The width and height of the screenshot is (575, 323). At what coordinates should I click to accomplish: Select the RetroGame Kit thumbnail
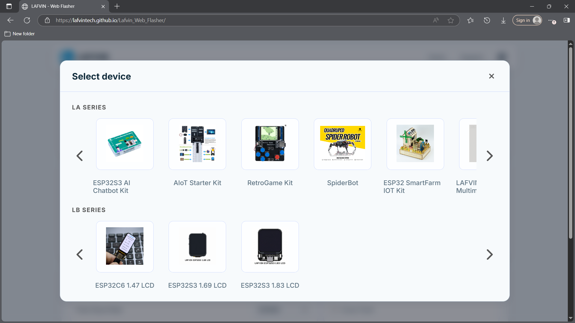[270, 144]
